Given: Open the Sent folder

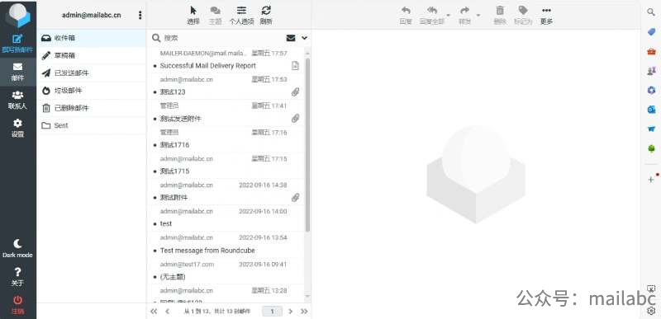Looking at the screenshot, I should (92, 125).
